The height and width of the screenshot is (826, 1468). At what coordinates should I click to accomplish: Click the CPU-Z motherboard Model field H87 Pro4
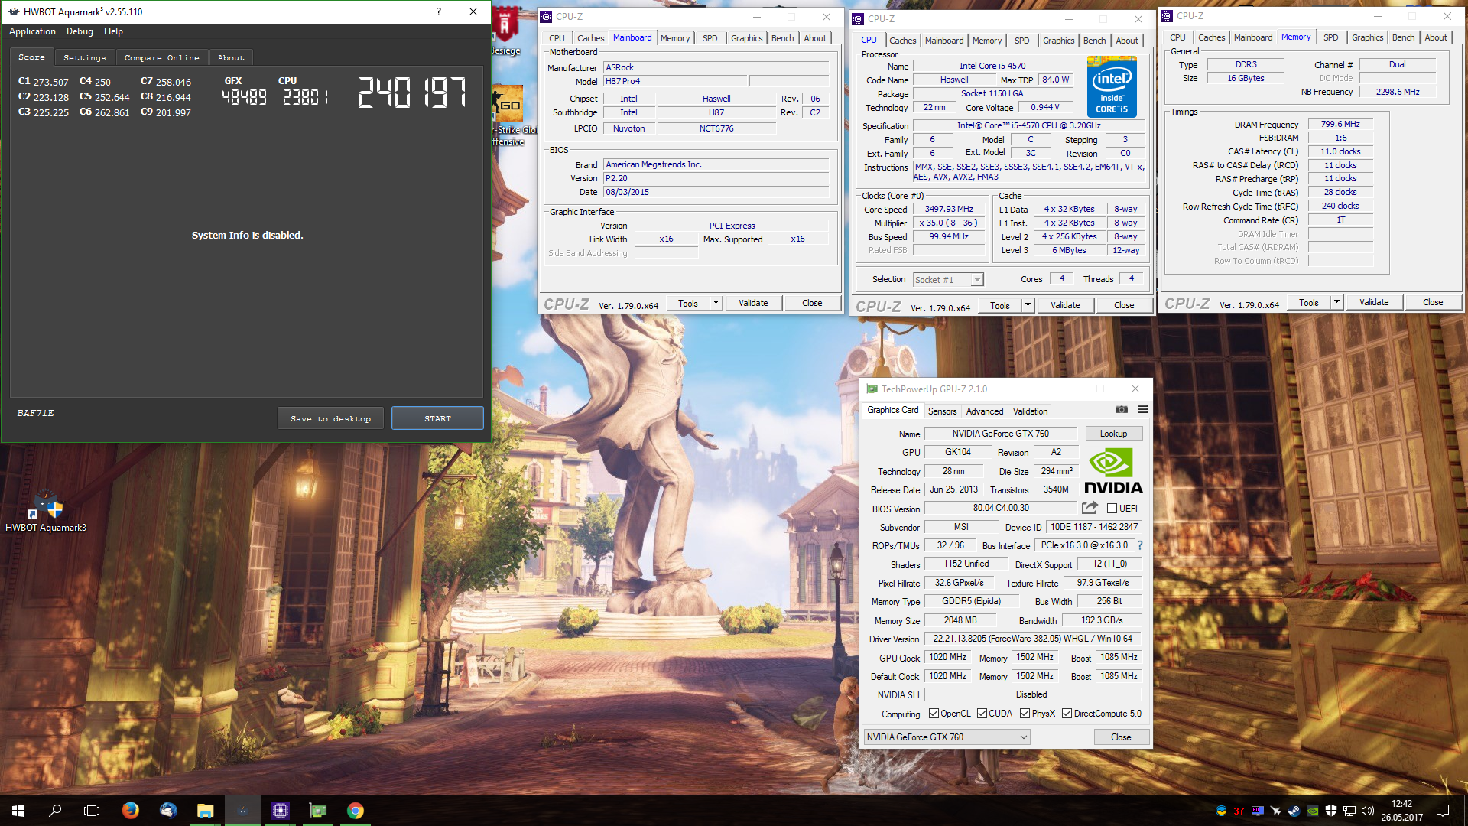675,81
